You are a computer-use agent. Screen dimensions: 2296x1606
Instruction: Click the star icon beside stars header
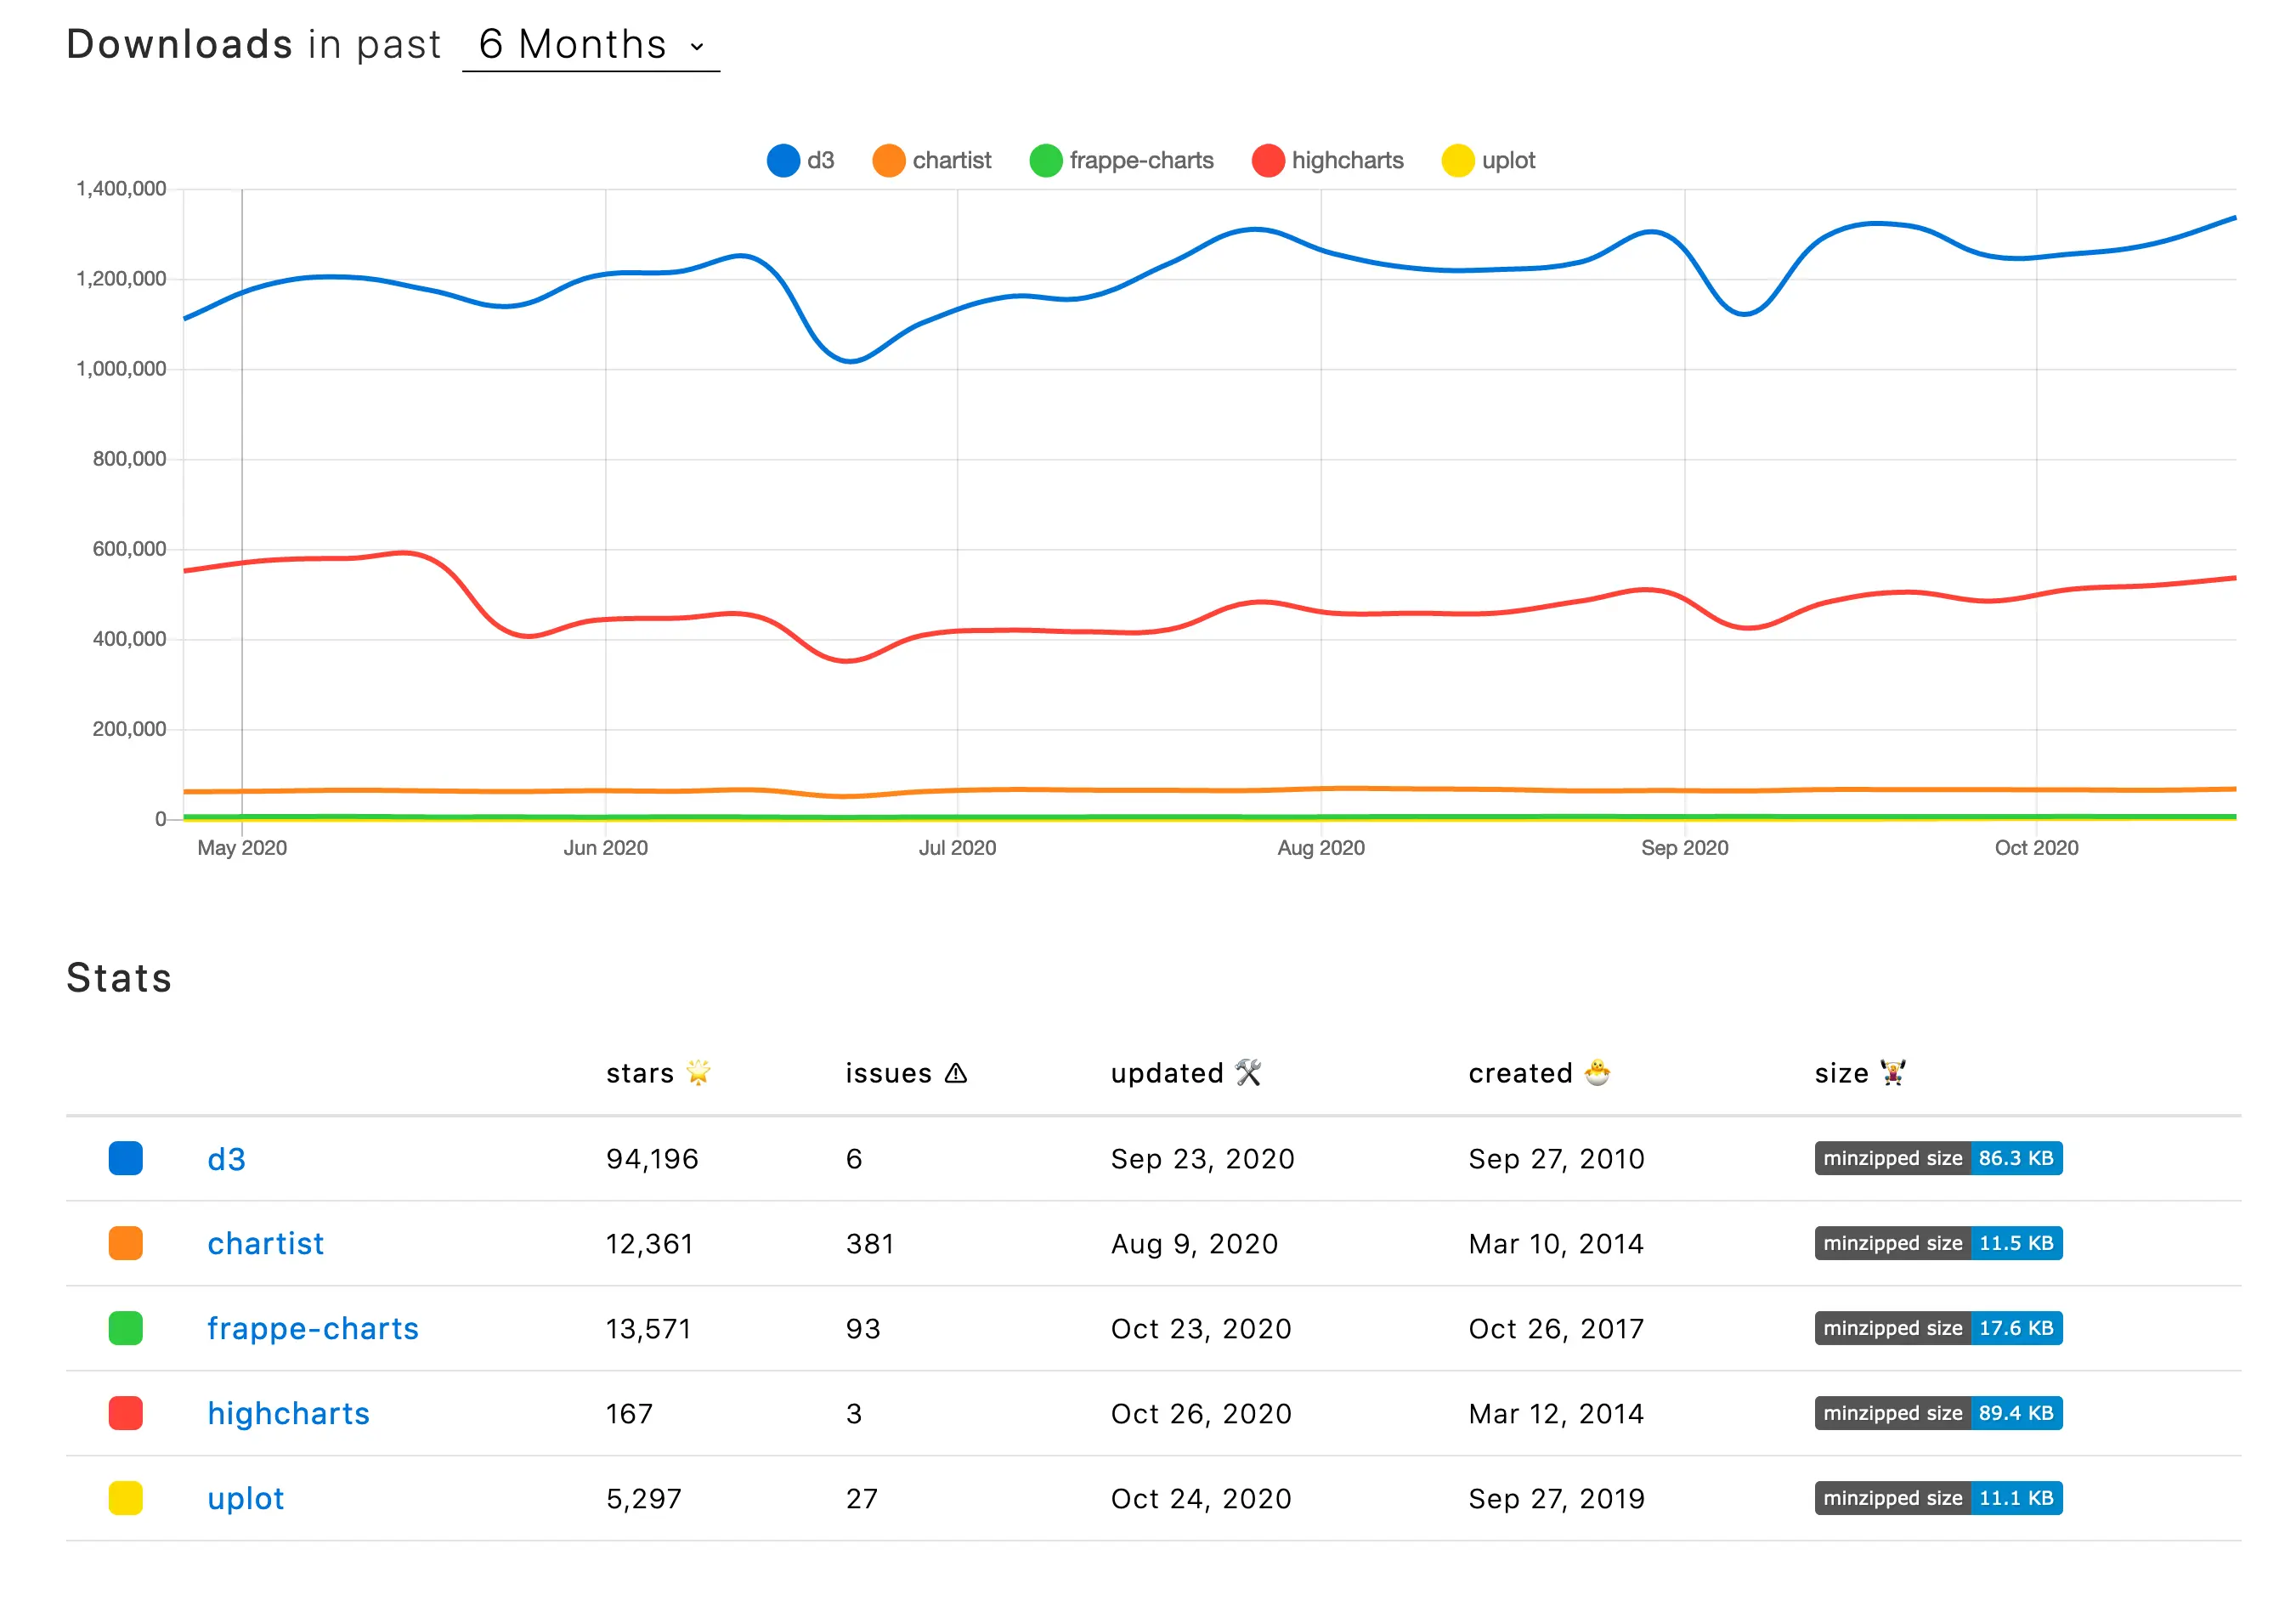pyautogui.click(x=698, y=1073)
